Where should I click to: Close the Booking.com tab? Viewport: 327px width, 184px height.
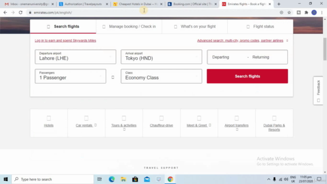pyautogui.click(x=216, y=4)
